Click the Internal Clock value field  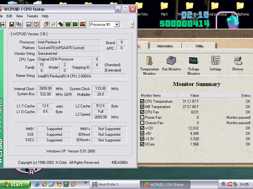(x=46, y=89)
